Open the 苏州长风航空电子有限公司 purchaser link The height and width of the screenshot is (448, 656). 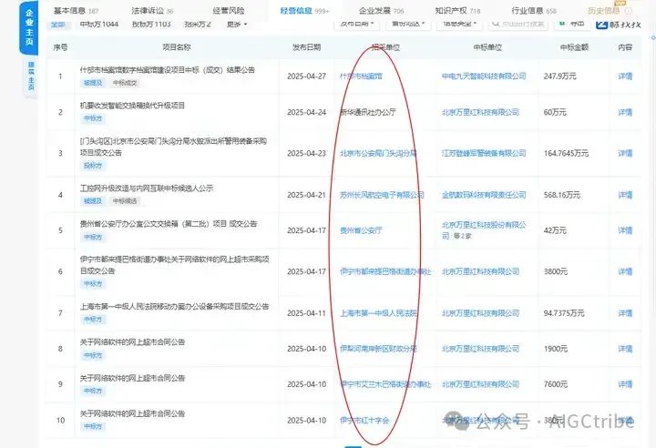pos(382,195)
